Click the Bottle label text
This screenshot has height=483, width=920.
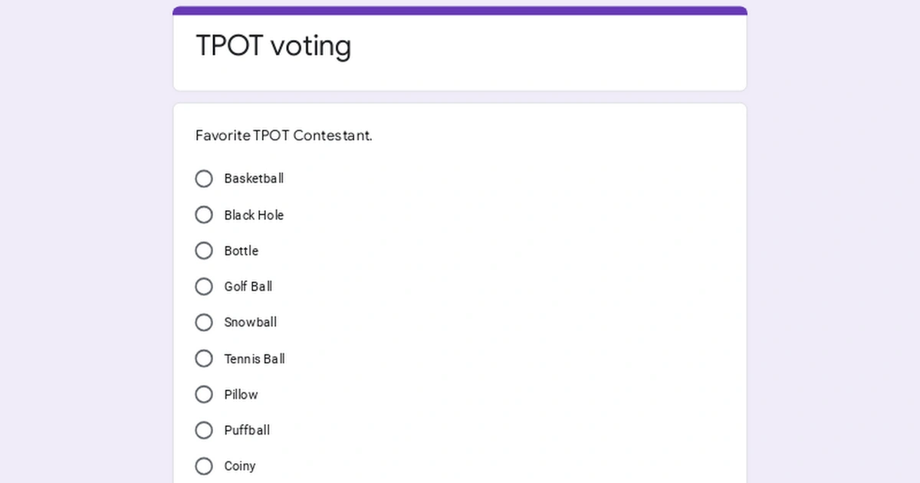(242, 251)
